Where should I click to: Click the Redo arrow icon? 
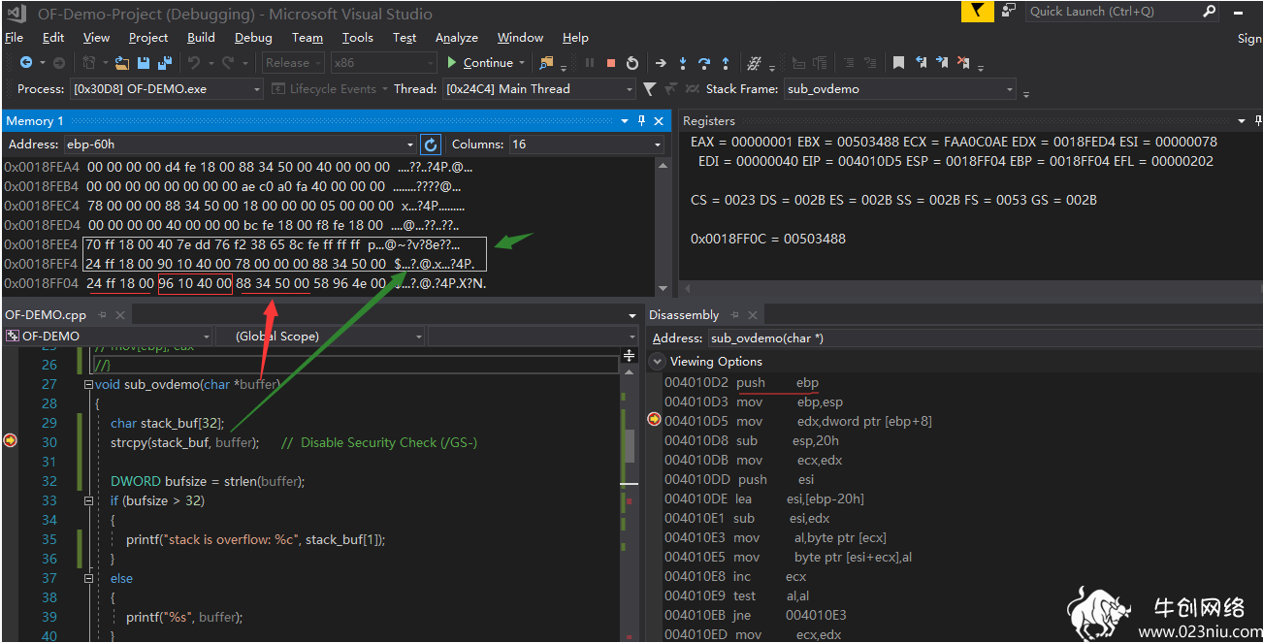coord(228,63)
